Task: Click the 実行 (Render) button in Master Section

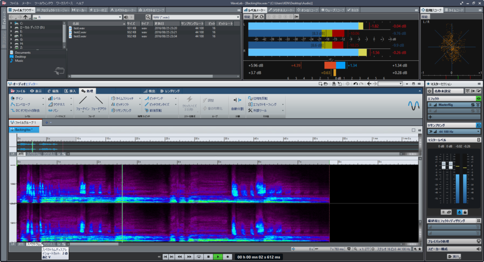Action: click(454, 257)
